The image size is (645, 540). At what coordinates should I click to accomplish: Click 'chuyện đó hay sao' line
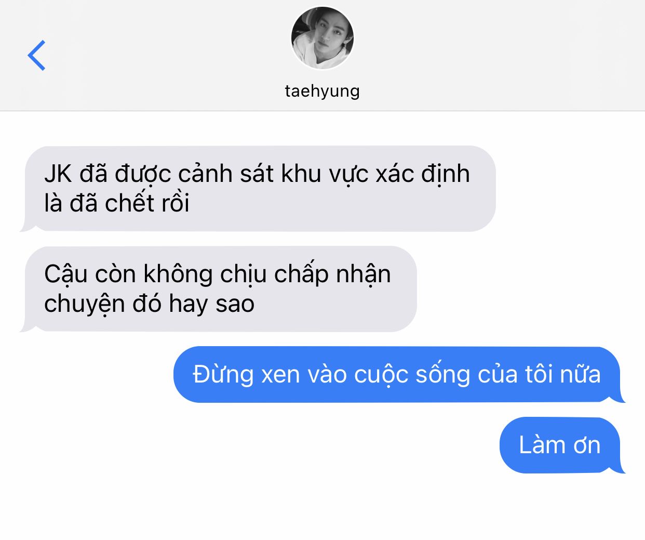tap(149, 304)
